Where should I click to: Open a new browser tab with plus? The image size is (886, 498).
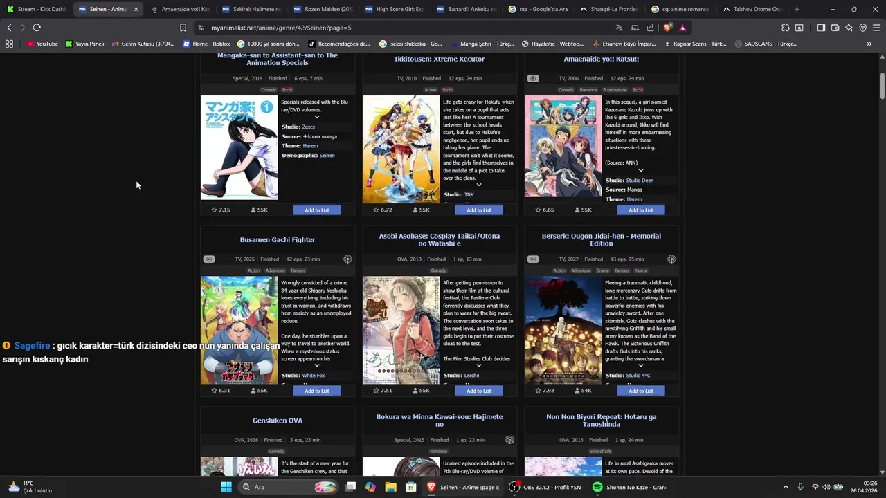tap(797, 9)
